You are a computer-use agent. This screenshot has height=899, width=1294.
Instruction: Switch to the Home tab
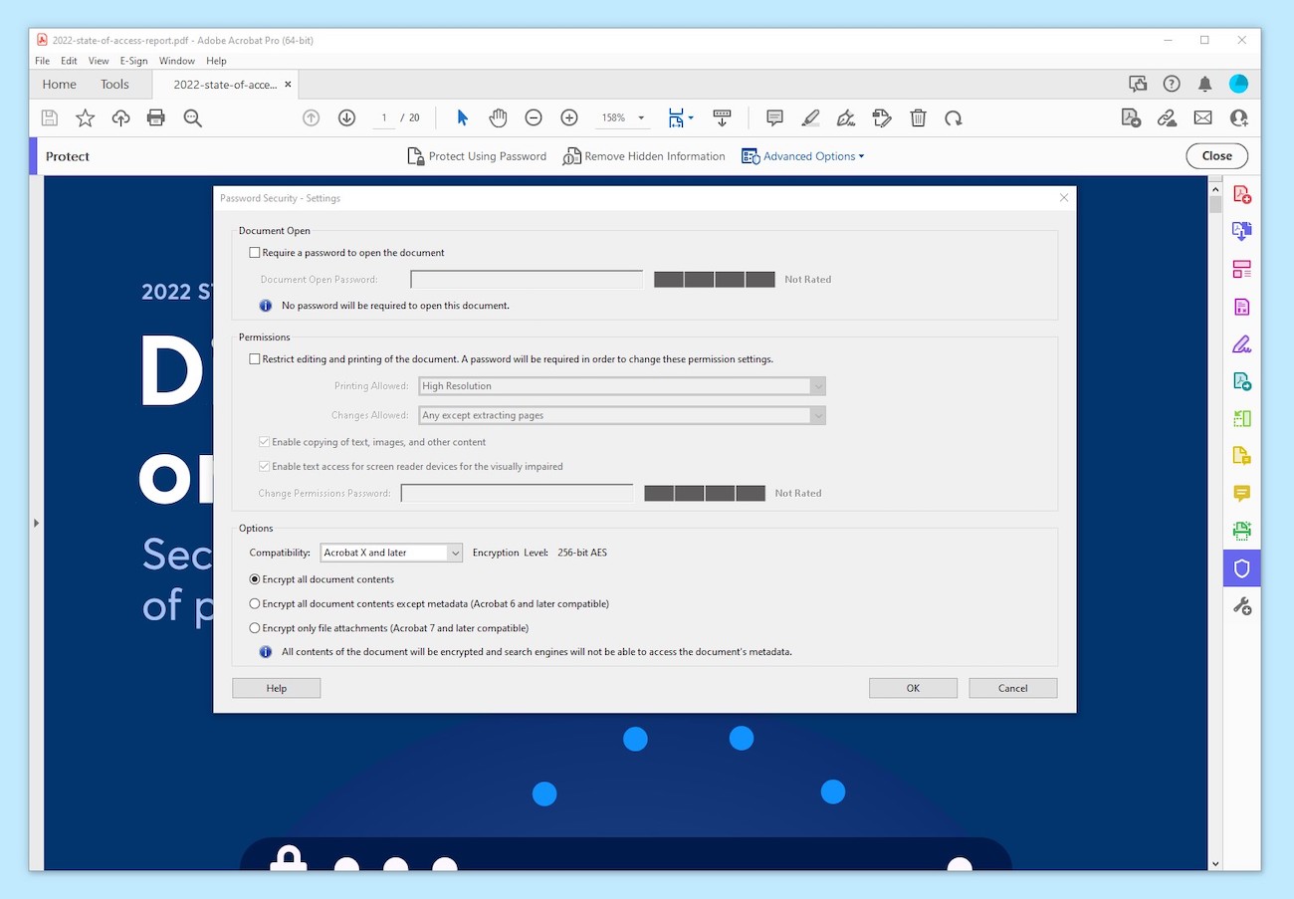(58, 84)
